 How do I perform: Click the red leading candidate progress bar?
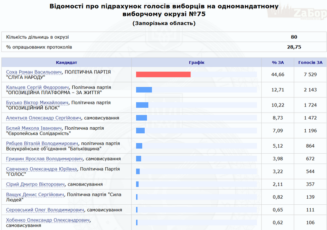click(163, 74)
